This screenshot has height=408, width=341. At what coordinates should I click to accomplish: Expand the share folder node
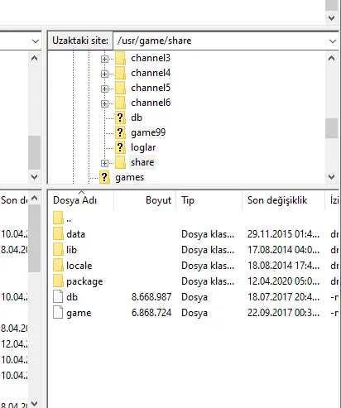coord(104,163)
